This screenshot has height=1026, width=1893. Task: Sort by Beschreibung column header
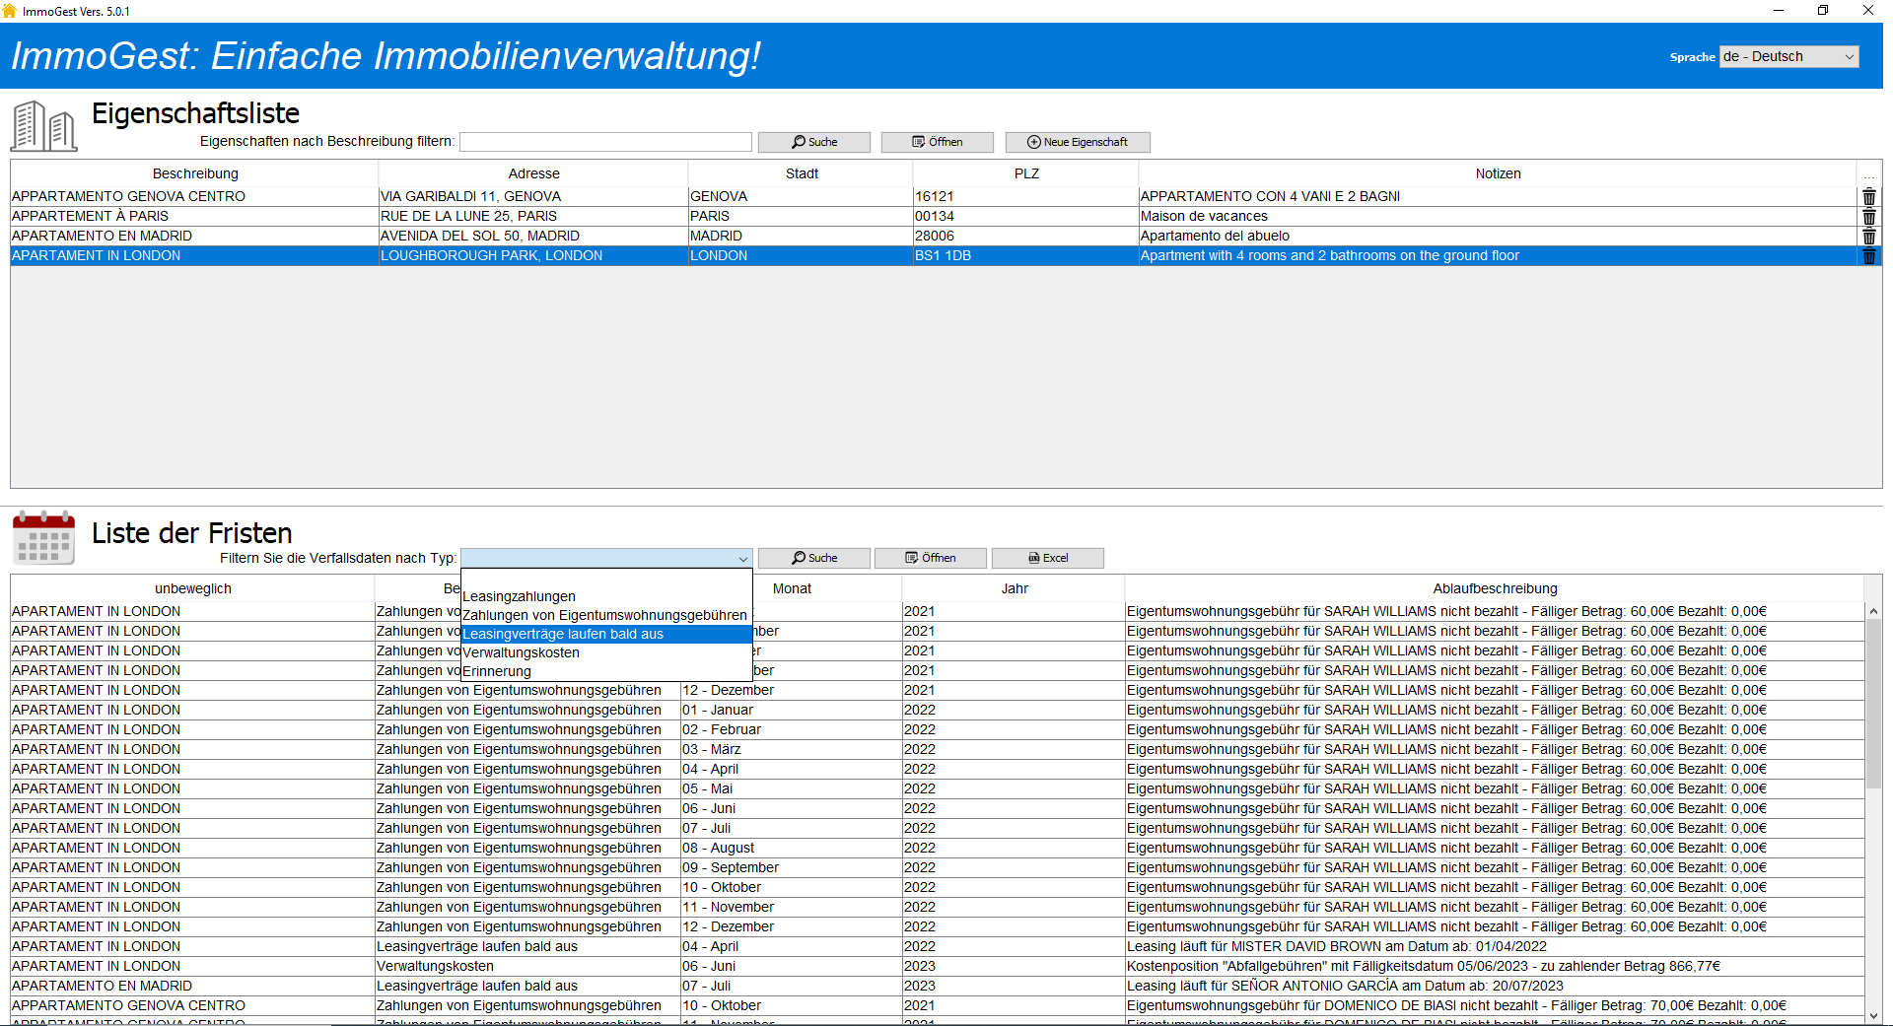tap(195, 173)
